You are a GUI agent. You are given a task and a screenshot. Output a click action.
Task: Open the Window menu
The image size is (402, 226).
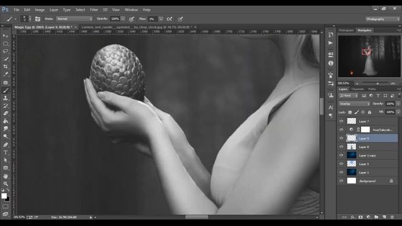(x=131, y=10)
